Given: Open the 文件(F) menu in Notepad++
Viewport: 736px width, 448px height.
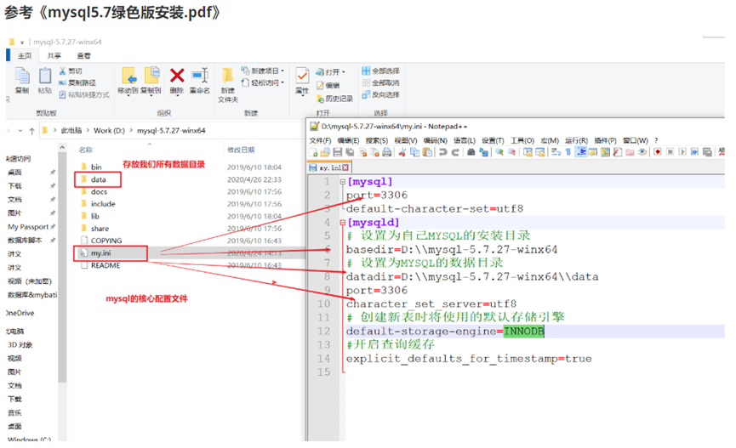Looking at the screenshot, I should pos(320,140).
